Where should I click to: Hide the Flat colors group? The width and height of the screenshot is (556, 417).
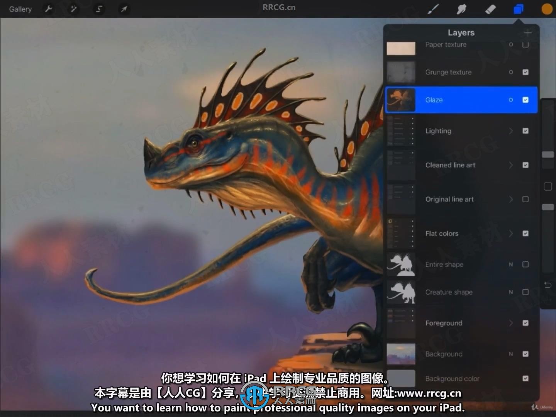[x=525, y=233]
